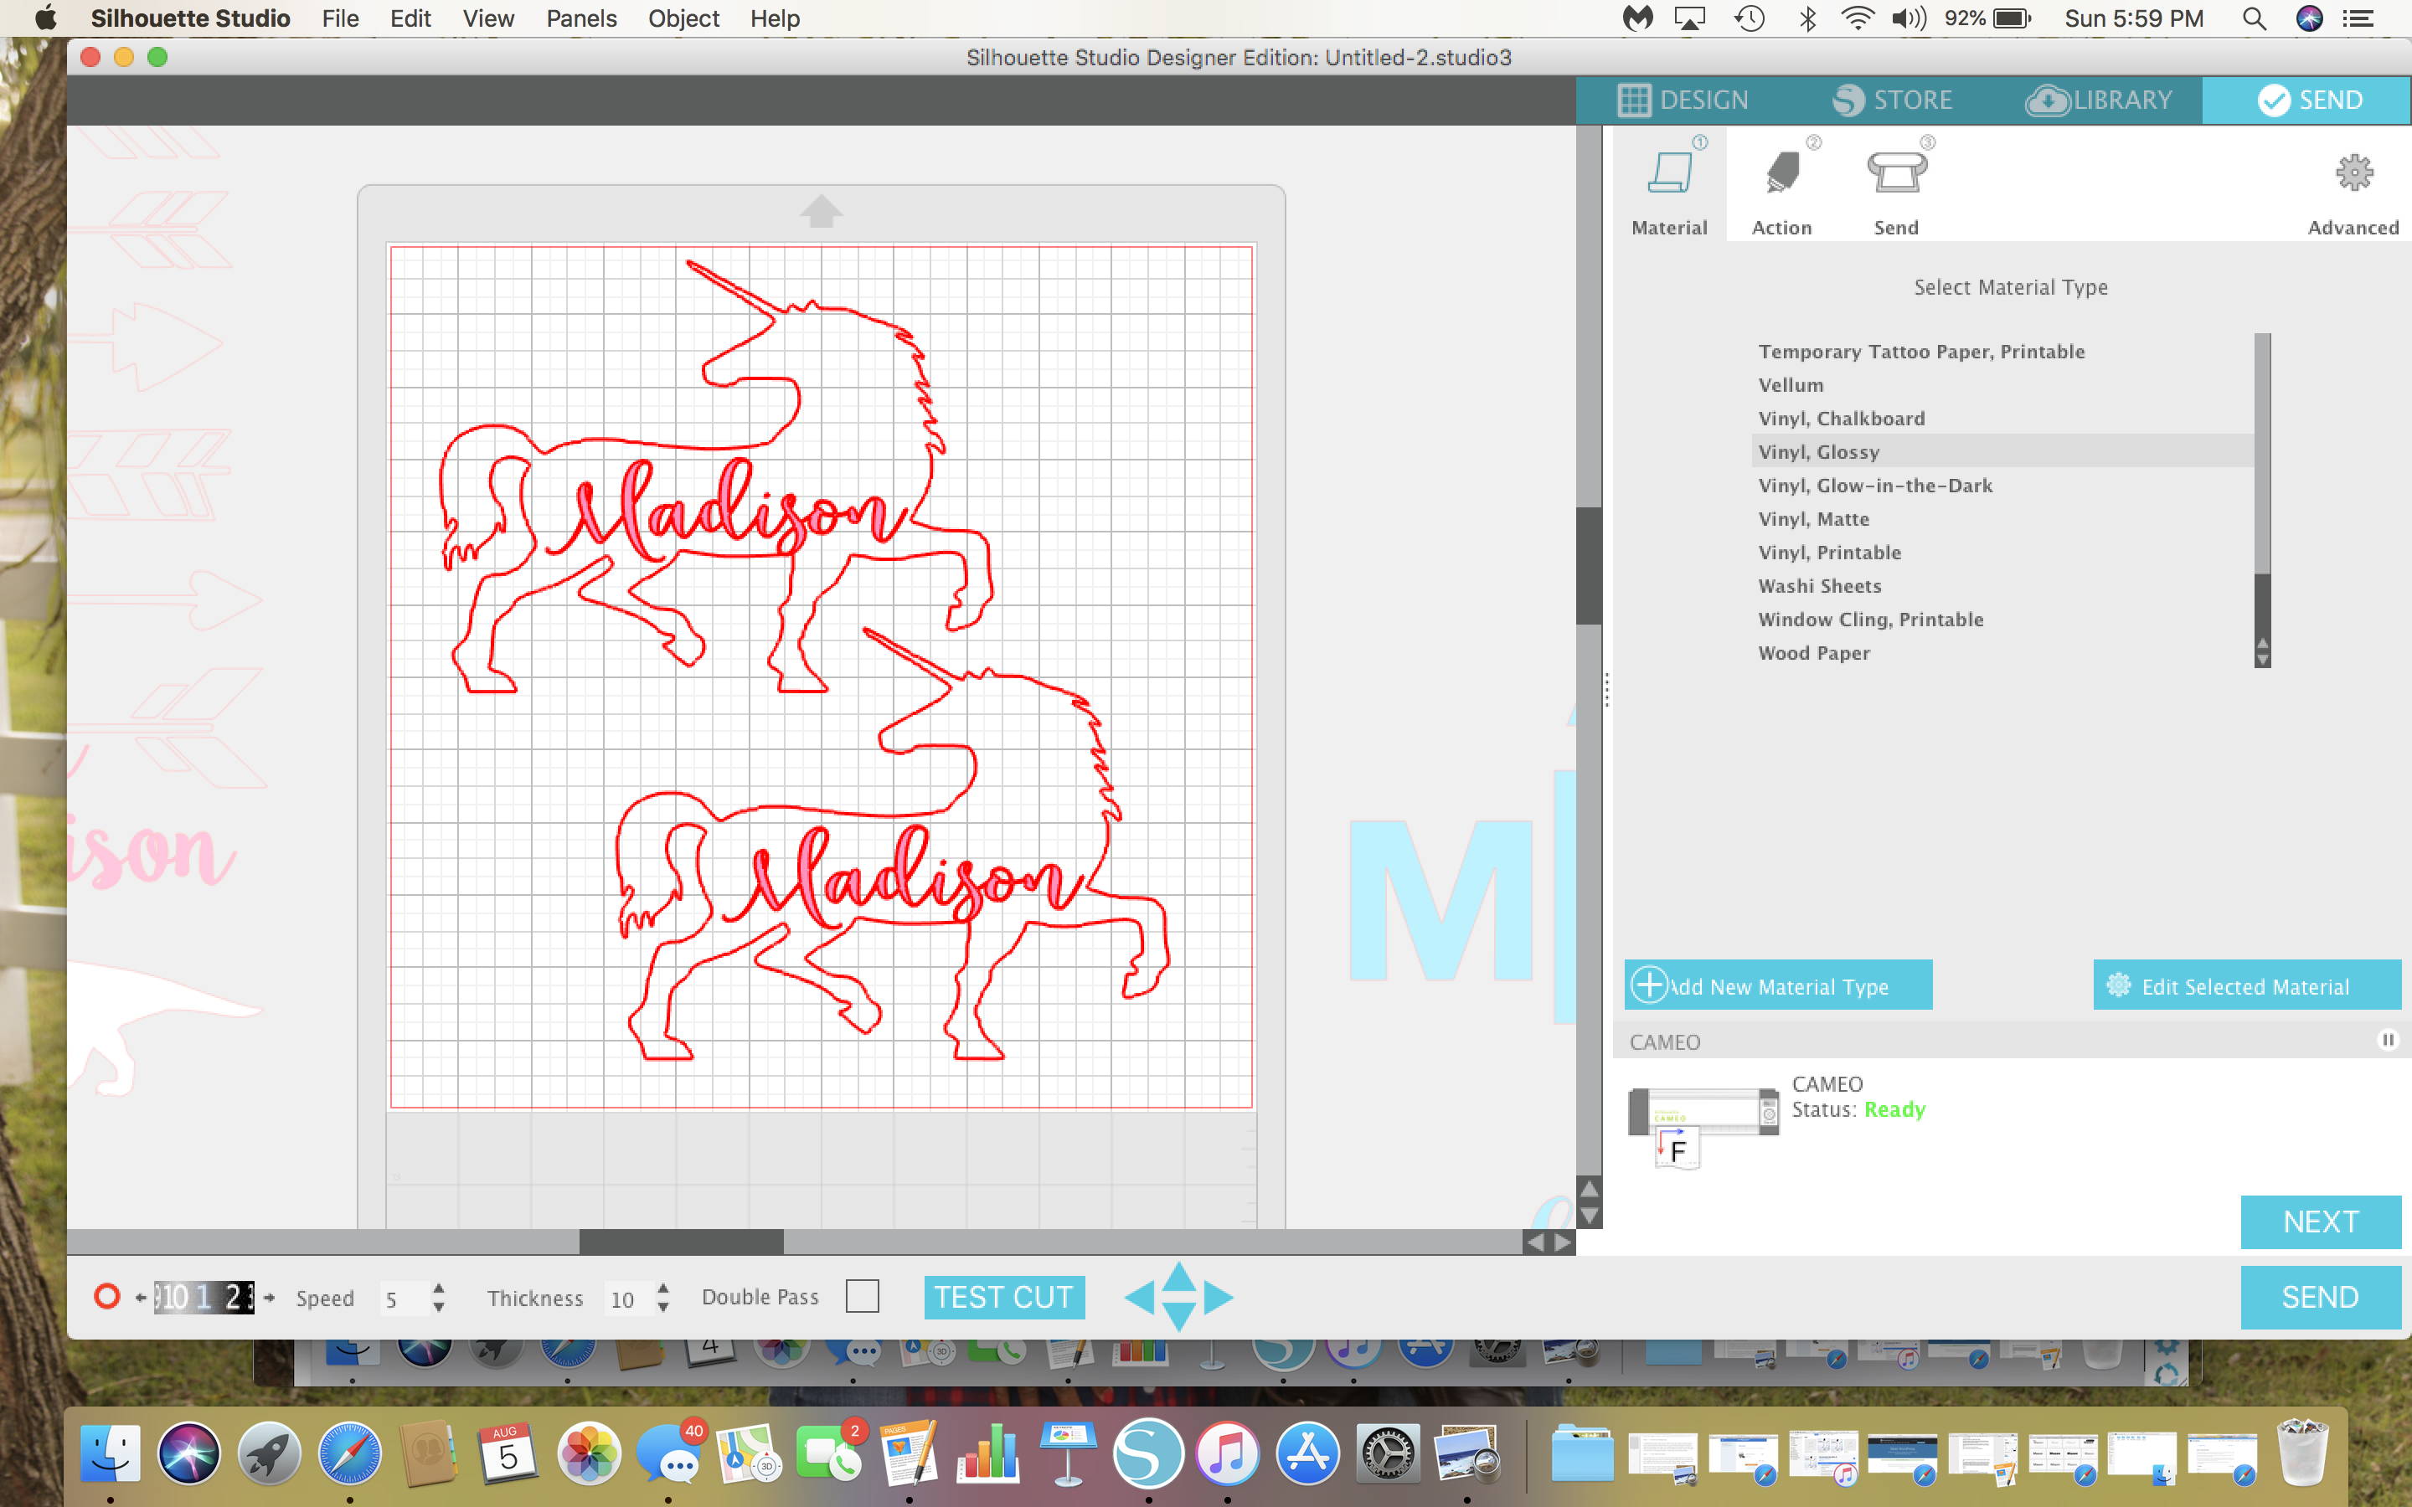The width and height of the screenshot is (2412, 1507).
Task: Open the Send step printer icon
Action: pos(1896,172)
